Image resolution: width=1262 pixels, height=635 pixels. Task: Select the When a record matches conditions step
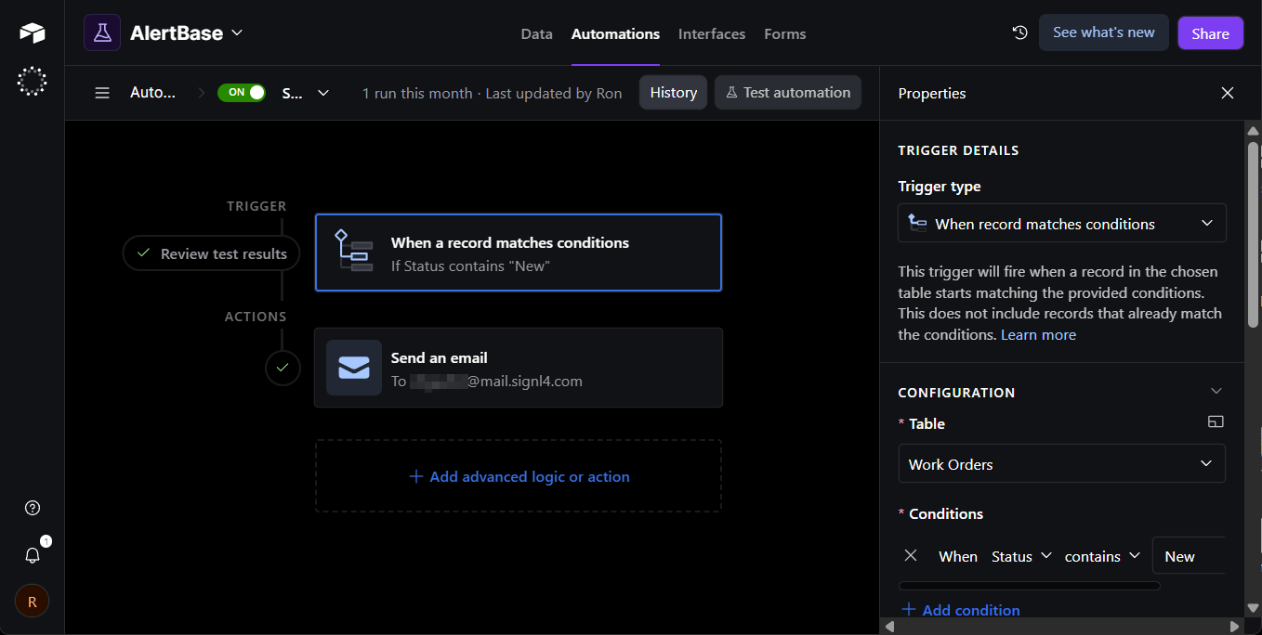click(x=519, y=253)
